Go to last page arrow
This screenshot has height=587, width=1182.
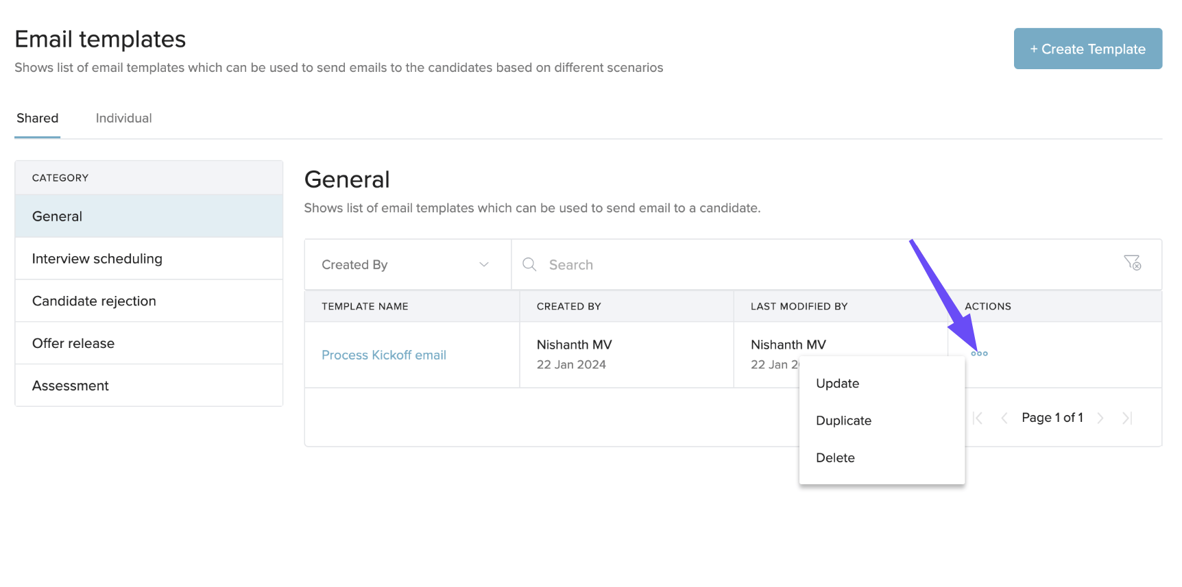[x=1126, y=418]
